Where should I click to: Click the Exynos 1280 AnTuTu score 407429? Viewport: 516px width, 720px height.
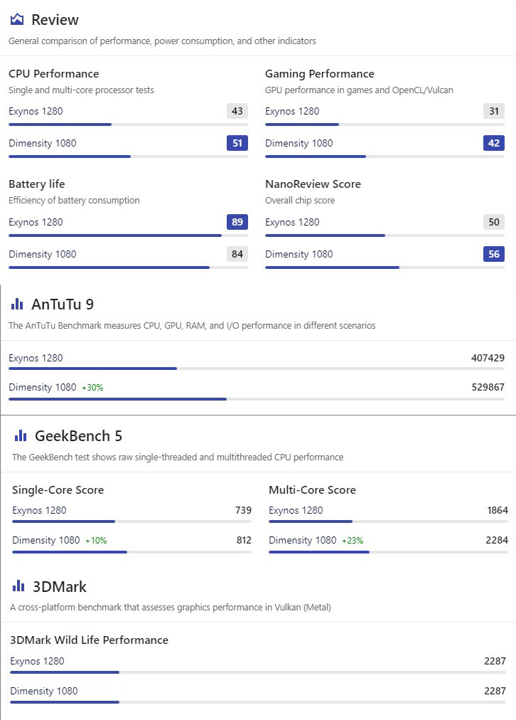point(488,358)
